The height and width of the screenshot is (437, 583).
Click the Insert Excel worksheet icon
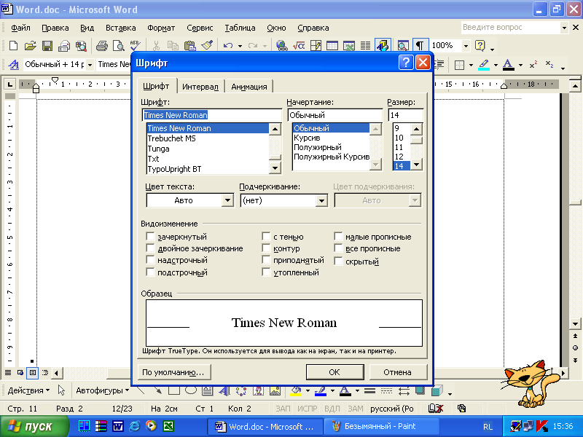(x=349, y=46)
